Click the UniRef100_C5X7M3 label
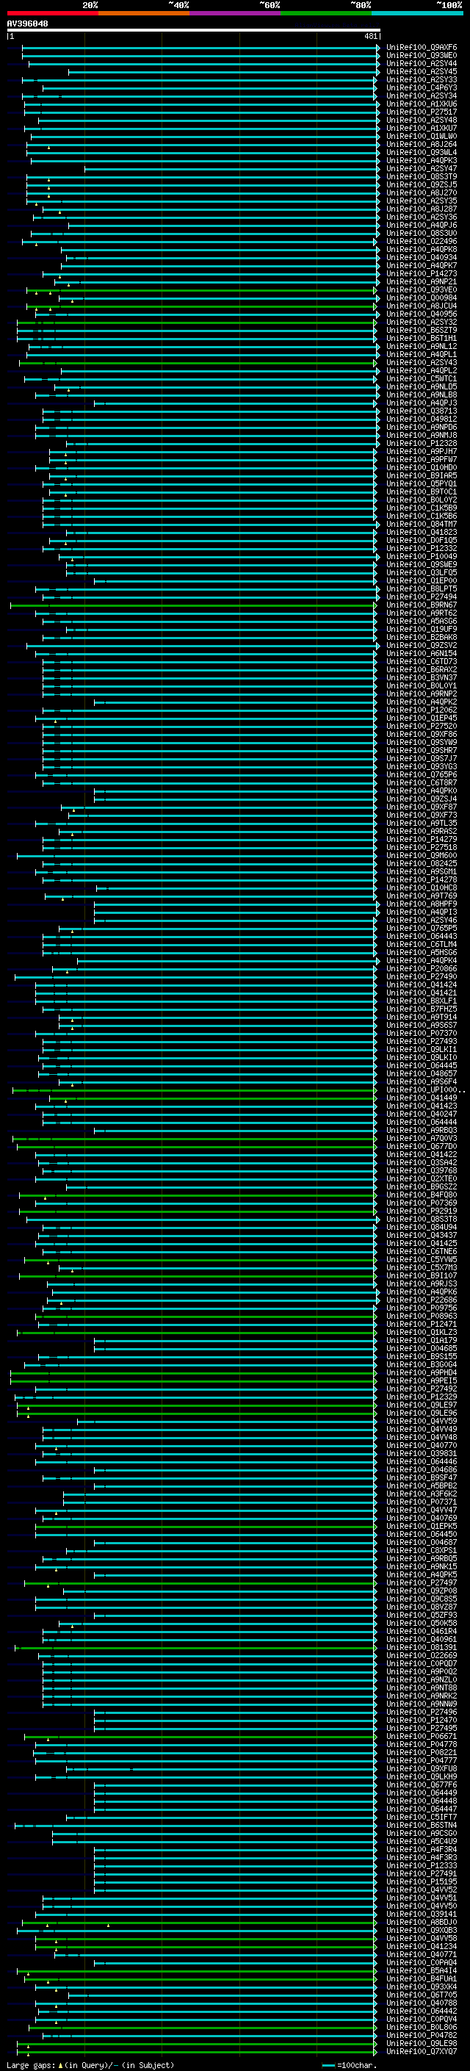 point(422,1268)
